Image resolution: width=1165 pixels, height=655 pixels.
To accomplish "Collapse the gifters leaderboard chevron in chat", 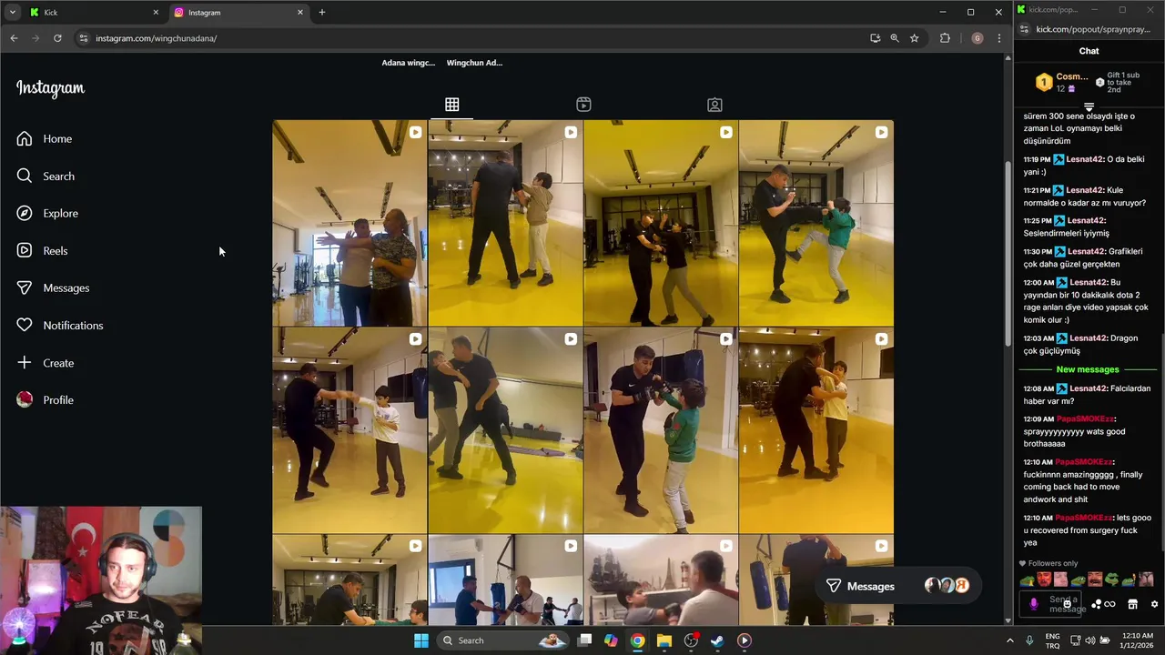I will pos(1089,107).
